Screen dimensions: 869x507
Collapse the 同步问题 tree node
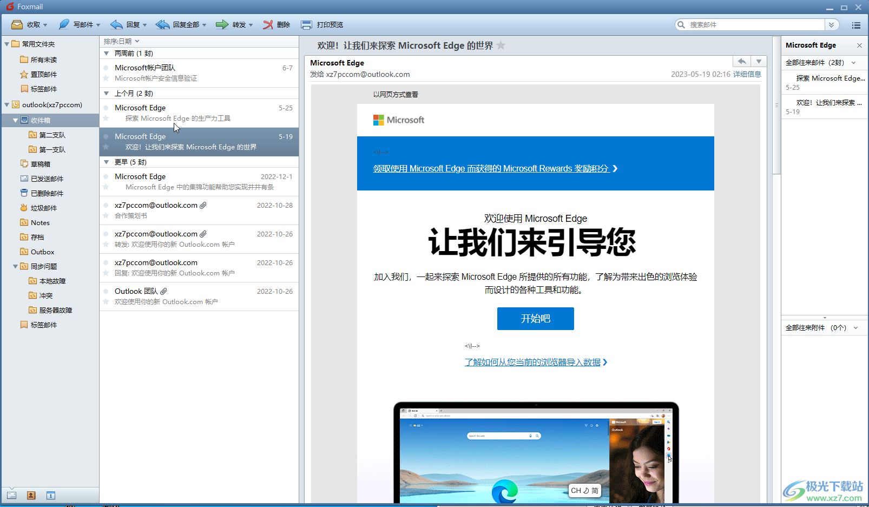click(16, 266)
